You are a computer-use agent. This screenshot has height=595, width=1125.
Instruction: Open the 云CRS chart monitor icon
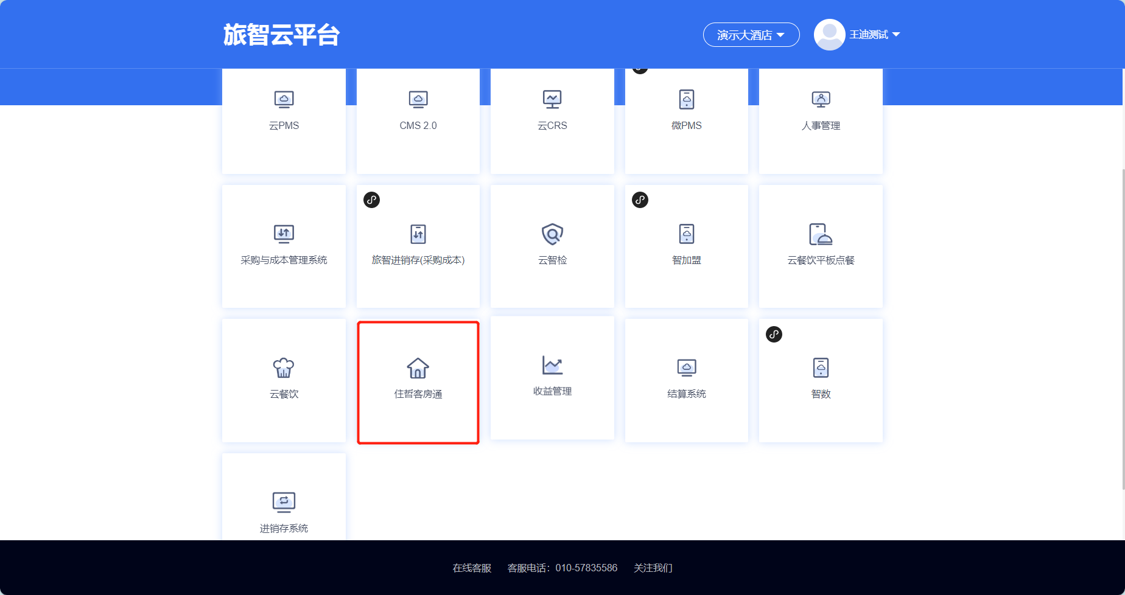[x=552, y=99]
